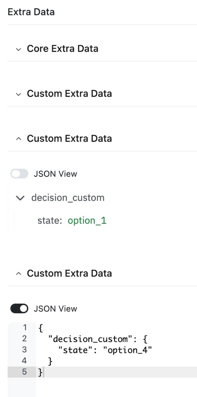197x397 pixels.
Task: Click the collapsed Custom Extra Data section title
Action: 69,94
